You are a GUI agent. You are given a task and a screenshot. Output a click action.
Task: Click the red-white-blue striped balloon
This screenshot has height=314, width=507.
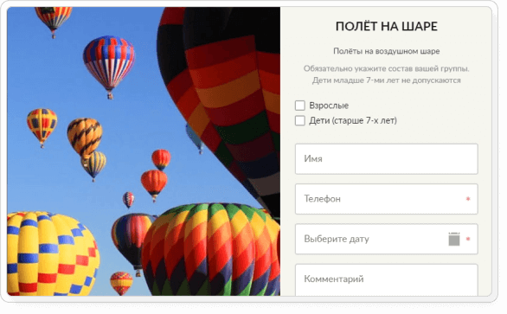(109, 66)
